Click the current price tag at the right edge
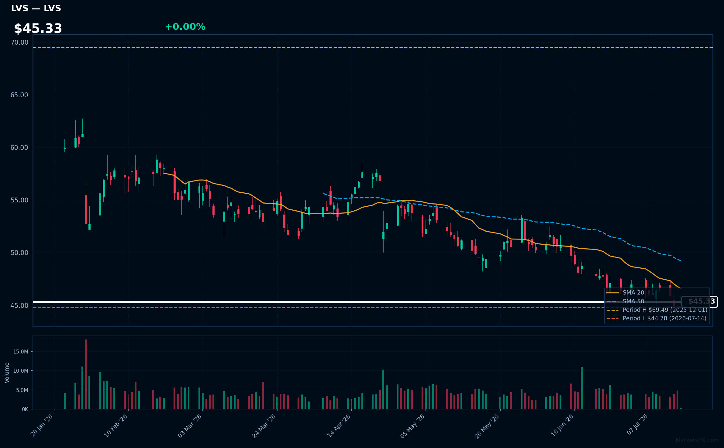The image size is (724, 448). [699, 302]
